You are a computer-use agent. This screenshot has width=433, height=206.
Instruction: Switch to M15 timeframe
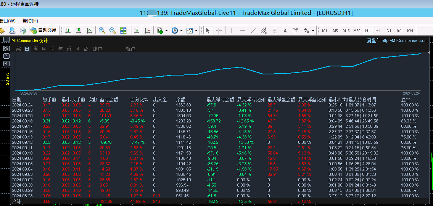point(346,31)
